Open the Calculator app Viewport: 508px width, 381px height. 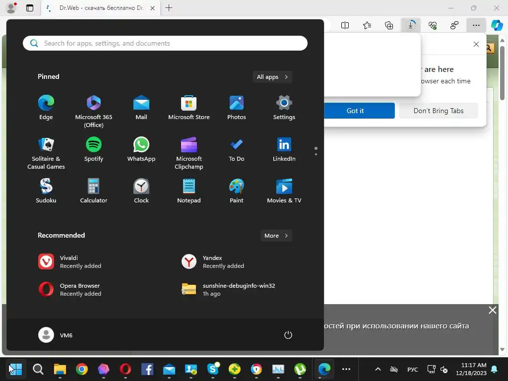click(94, 191)
